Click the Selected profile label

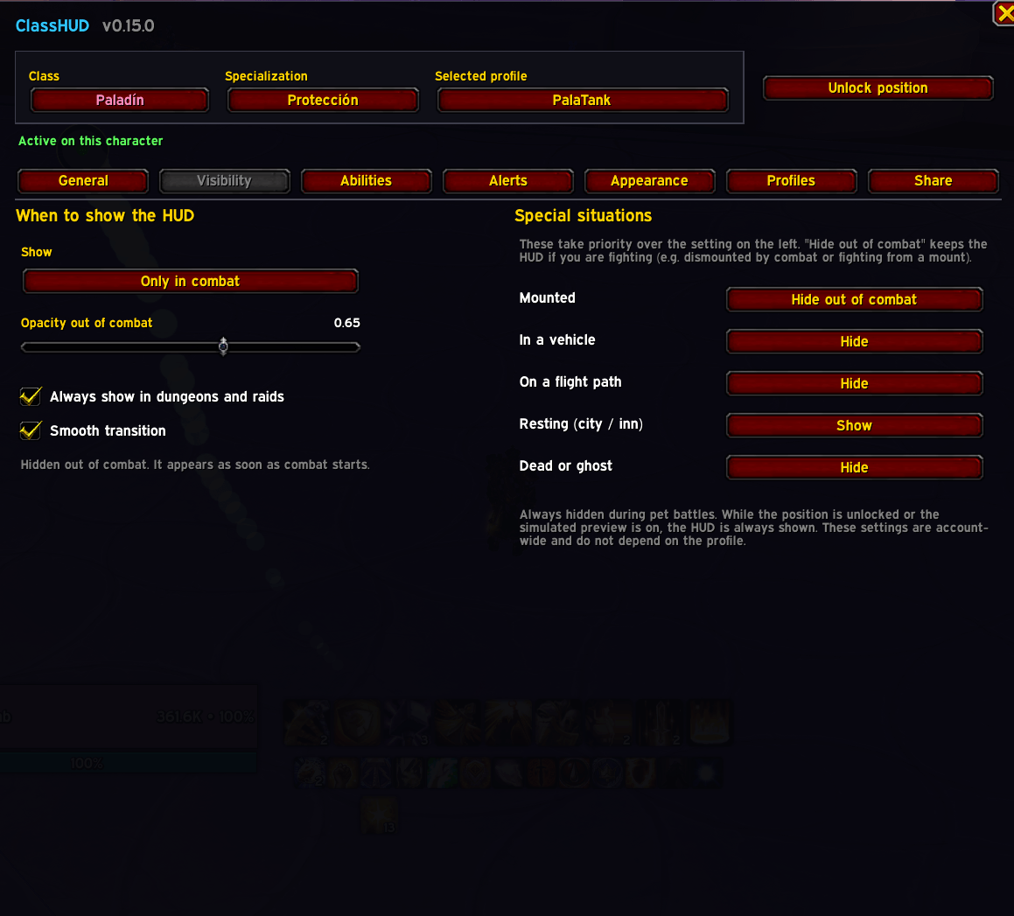481,76
